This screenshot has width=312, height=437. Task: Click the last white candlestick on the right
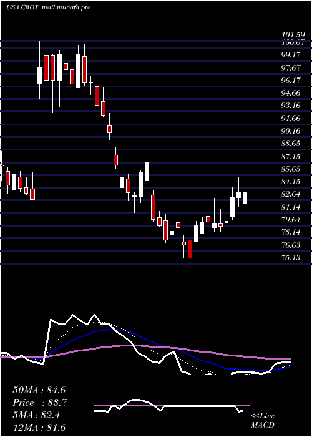(245, 198)
